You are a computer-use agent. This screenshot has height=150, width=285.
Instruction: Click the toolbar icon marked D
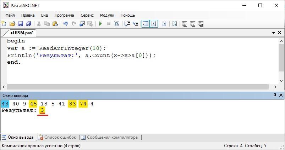click(185, 24)
